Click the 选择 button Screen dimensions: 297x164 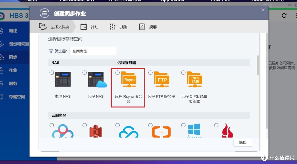[x=243, y=143]
